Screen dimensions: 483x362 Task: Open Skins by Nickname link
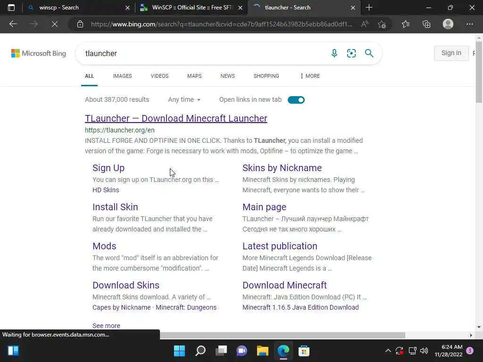[x=282, y=168]
